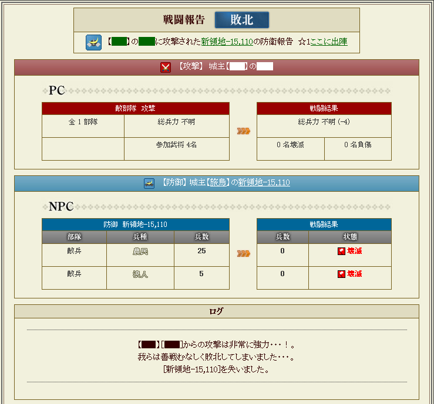
Task: Click the red crossed-swords attack icon
Action: pos(166,67)
